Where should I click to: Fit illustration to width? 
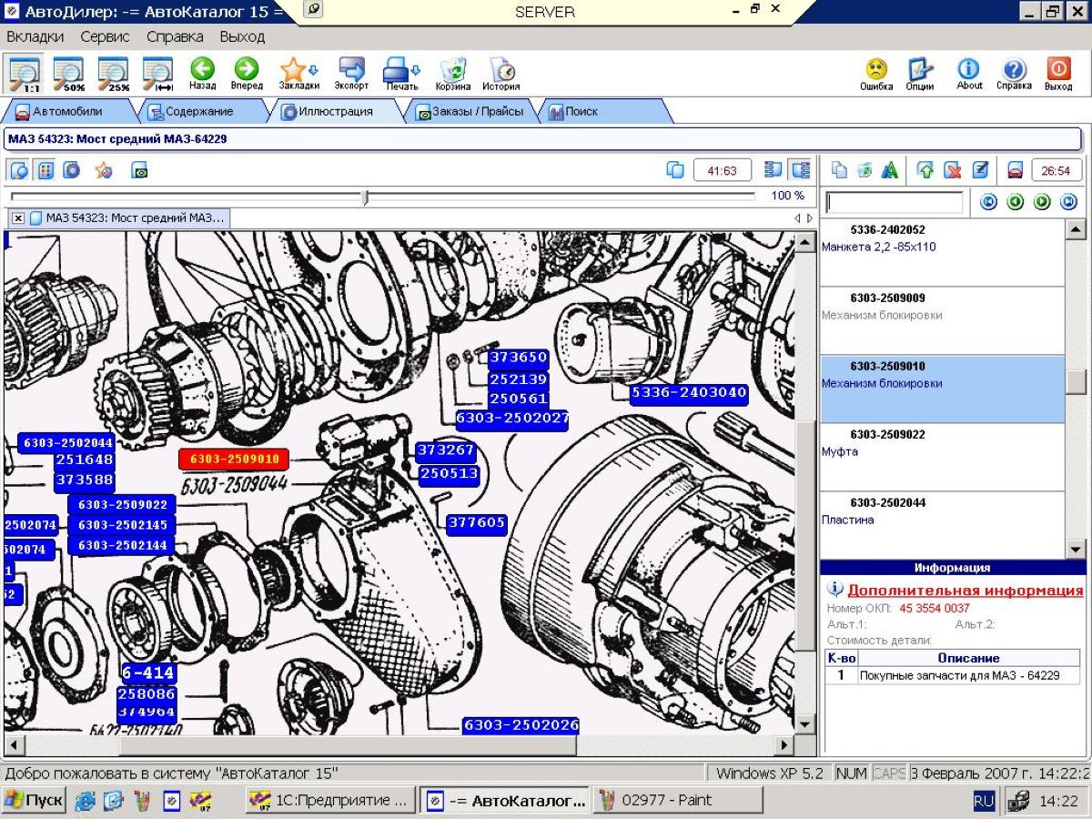click(158, 73)
